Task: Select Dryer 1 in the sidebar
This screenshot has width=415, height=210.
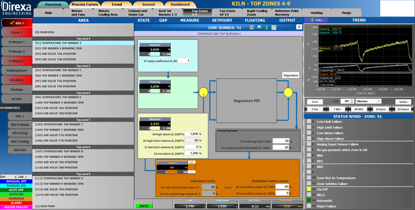Action: click(x=17, y=32)
